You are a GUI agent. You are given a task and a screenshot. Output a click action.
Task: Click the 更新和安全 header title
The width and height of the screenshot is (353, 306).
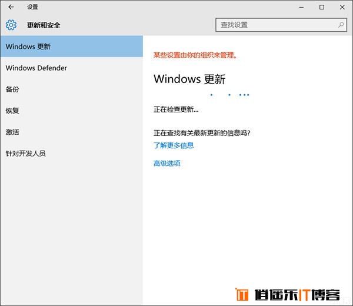(44, 25)
